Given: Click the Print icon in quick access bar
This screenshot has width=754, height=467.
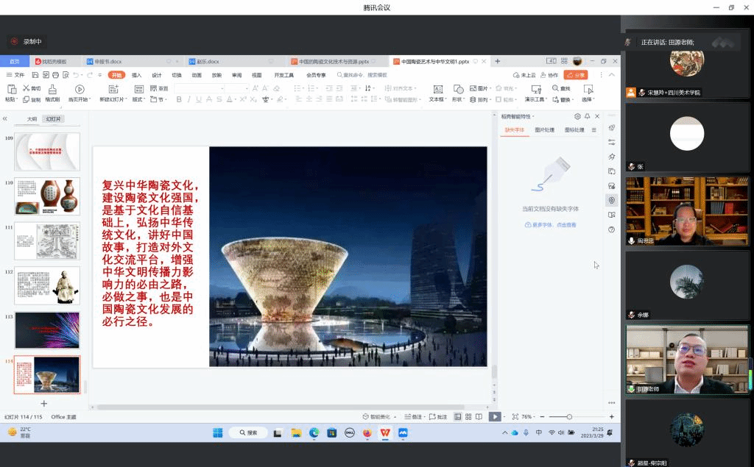Looking at the screenshot, I should pos(55,75).
